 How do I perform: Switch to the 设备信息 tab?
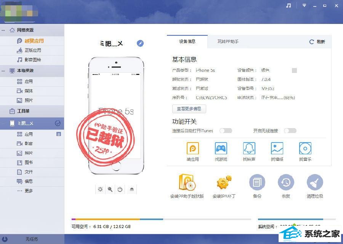point(187,41)
